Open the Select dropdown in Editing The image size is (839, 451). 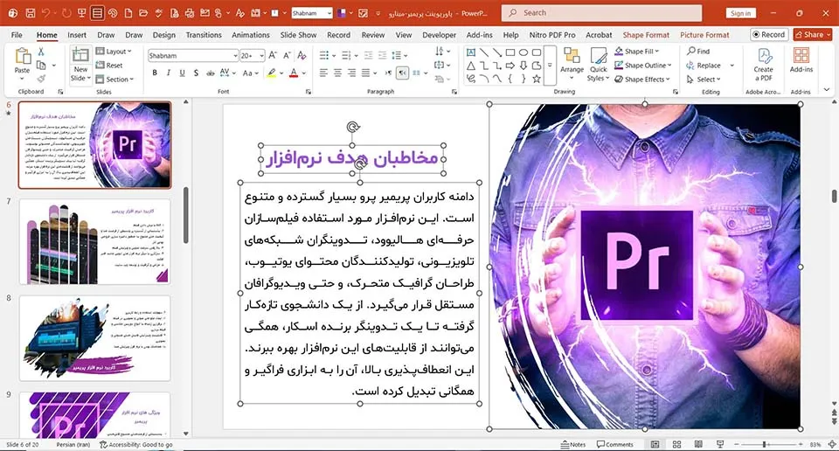point(704,80)
